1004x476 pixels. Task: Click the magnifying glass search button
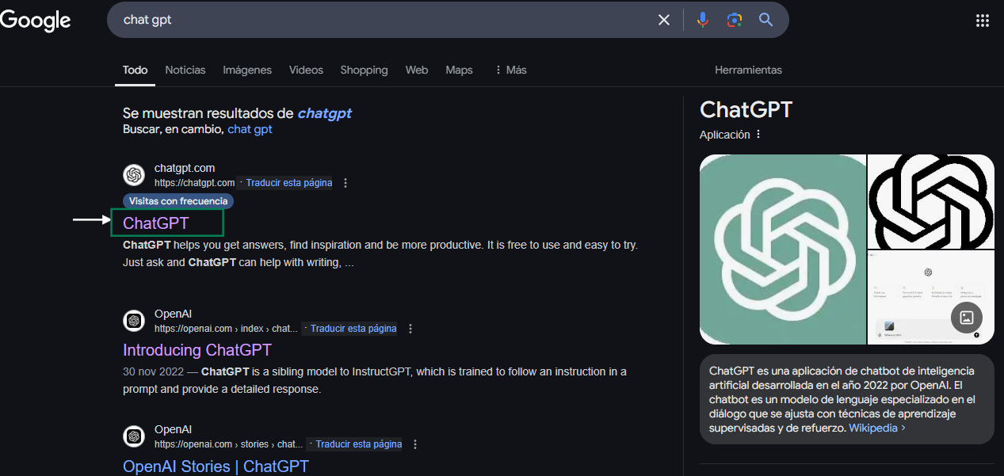(x=765, y=20)
